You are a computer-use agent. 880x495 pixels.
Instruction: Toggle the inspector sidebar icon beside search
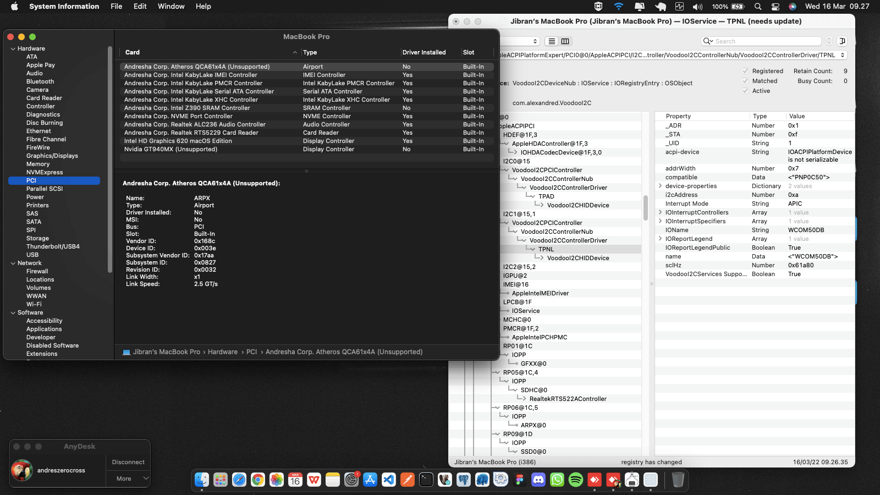(842, 41)
